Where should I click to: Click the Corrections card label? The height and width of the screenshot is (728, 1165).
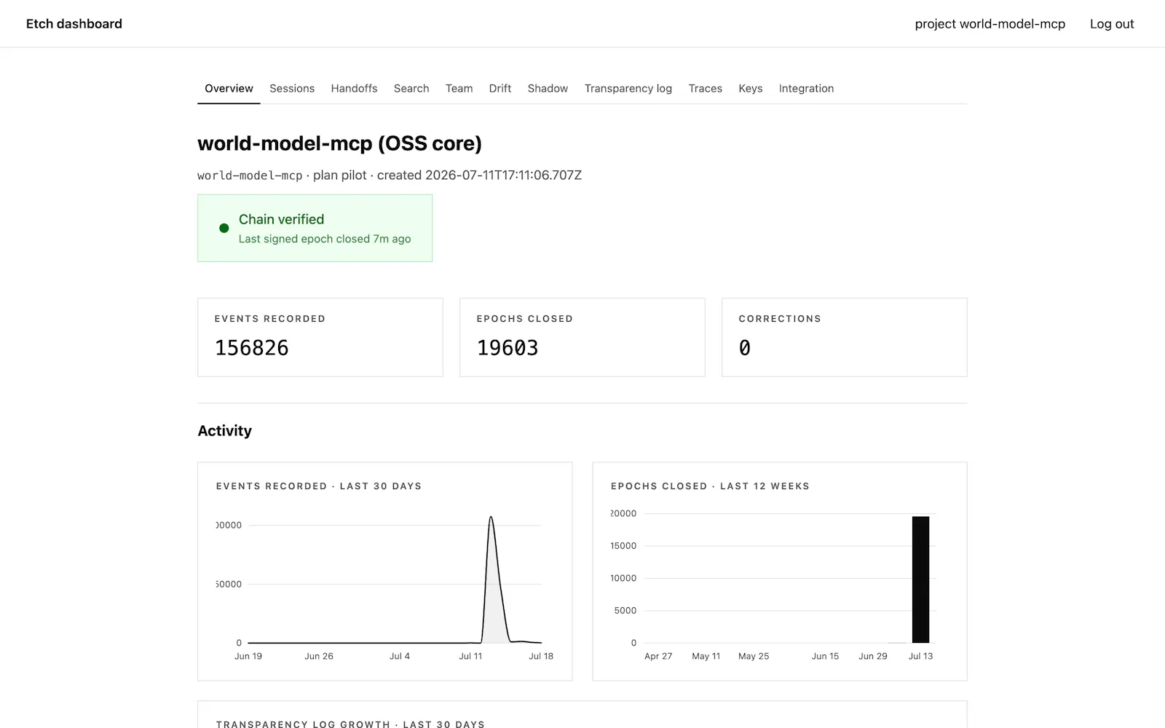[x=780, y=319]
